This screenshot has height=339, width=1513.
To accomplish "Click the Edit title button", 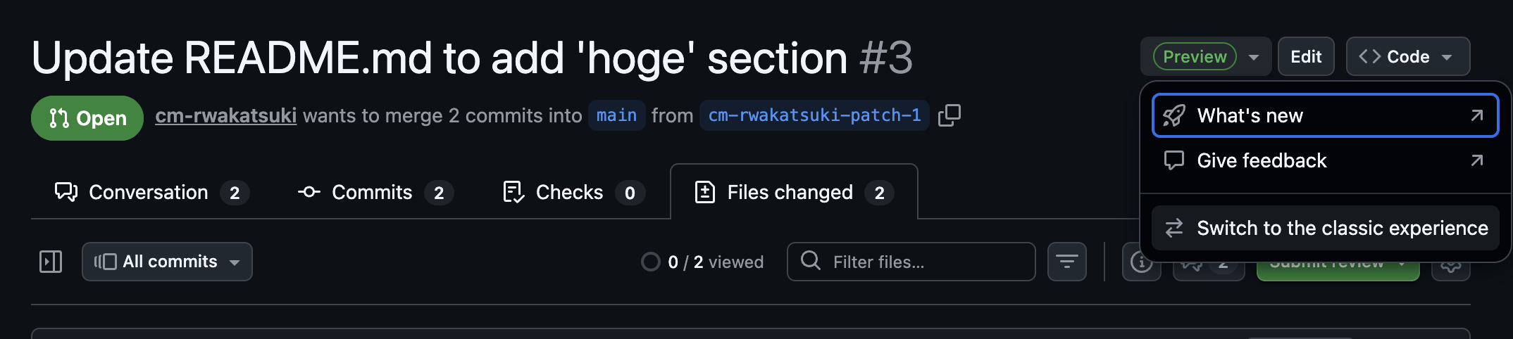I will coord(1306,56).
